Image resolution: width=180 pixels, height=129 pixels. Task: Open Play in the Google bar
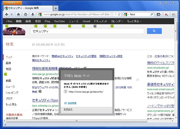point(47,21)
